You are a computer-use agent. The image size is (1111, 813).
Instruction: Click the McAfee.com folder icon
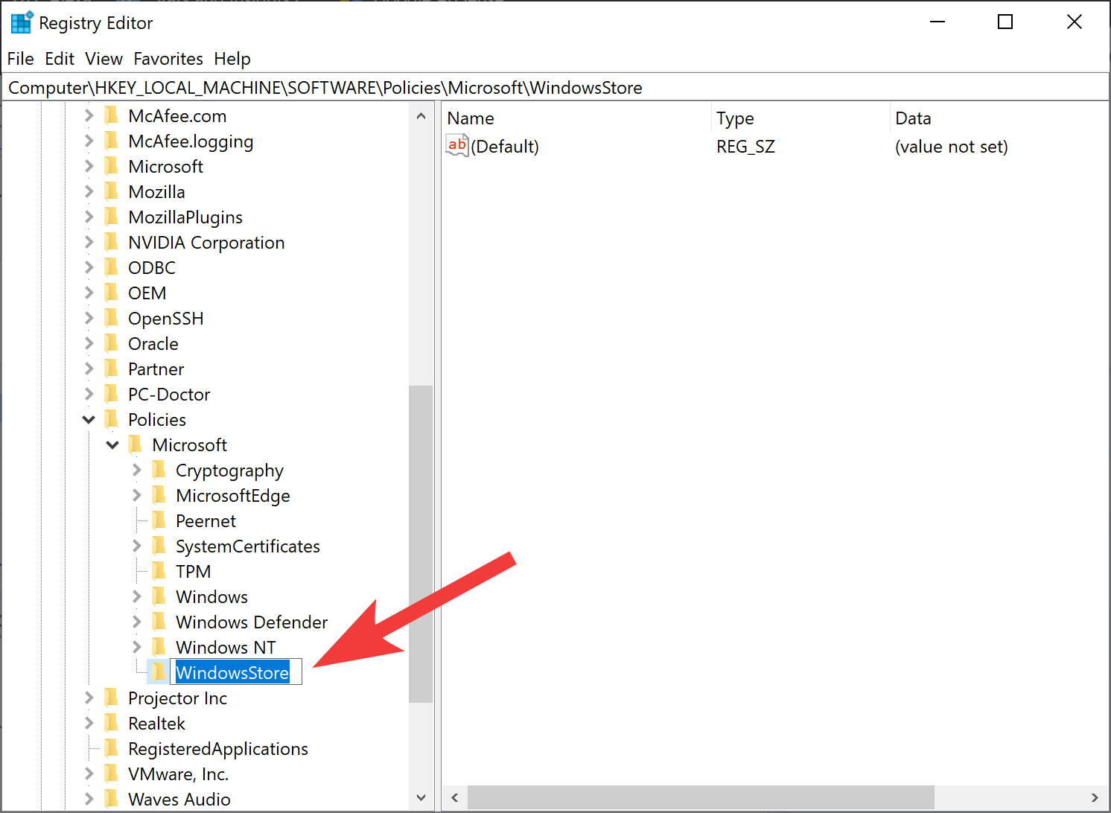pos(112,115)
